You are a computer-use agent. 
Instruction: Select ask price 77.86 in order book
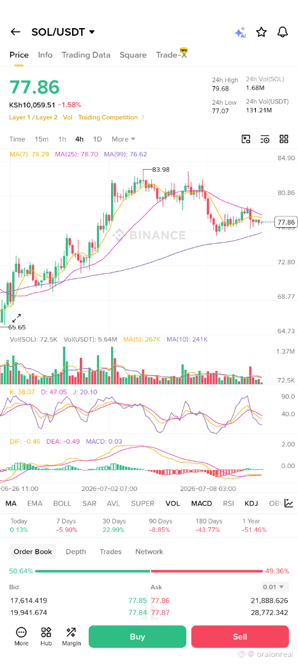160,601
